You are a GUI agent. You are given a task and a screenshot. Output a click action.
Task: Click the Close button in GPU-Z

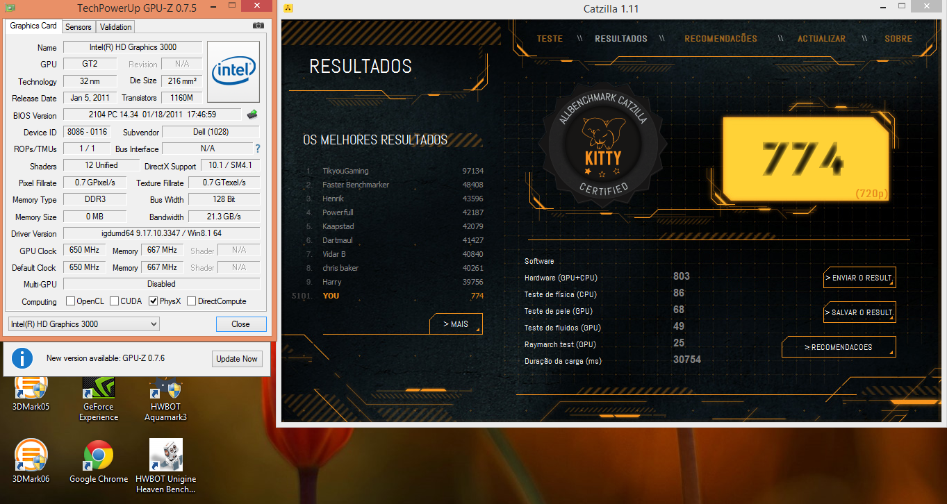pyautogui.click(x=240, y=324)
